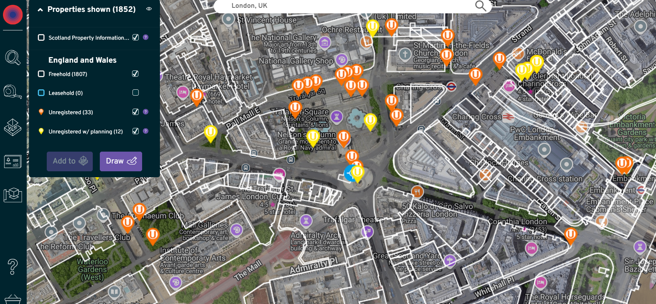The image size is (656, 304).
Task: Click the Charing Cross Underground roundel icon
Action: point(451,86)
